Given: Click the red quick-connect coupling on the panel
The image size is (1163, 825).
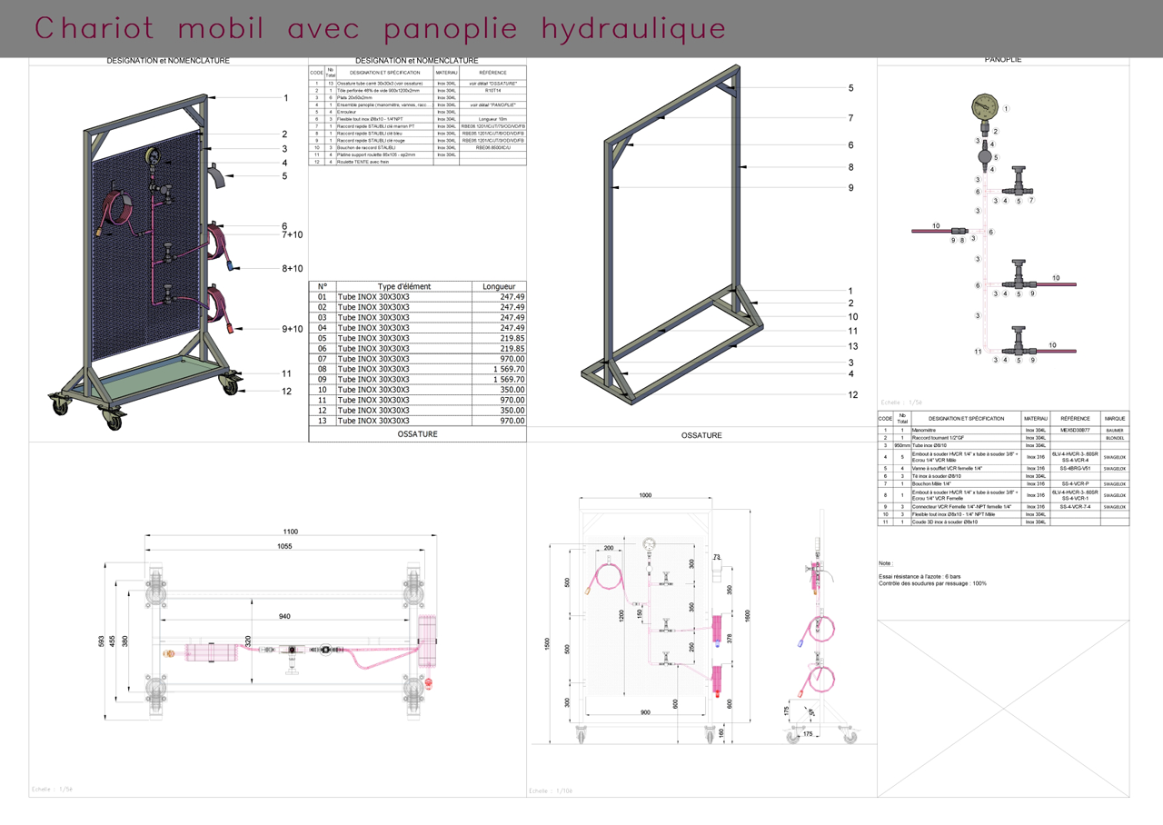Looking at the screenshot, I should click(x=231, y=328).
